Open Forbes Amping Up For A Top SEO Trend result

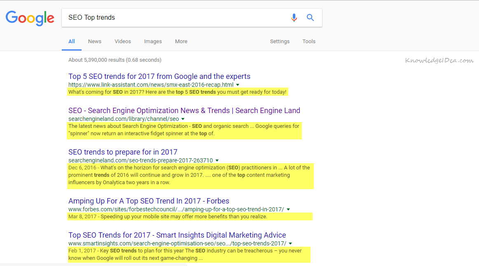(x=149, y=201)
